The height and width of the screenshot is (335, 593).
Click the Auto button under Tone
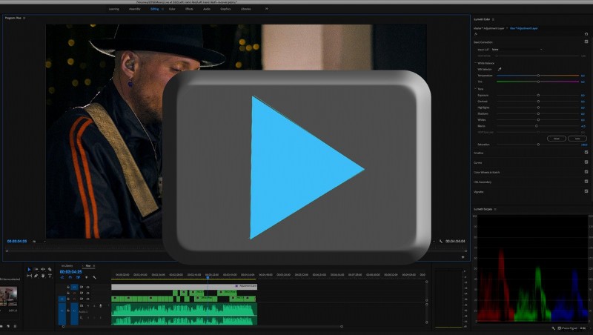tap(577, 139)
